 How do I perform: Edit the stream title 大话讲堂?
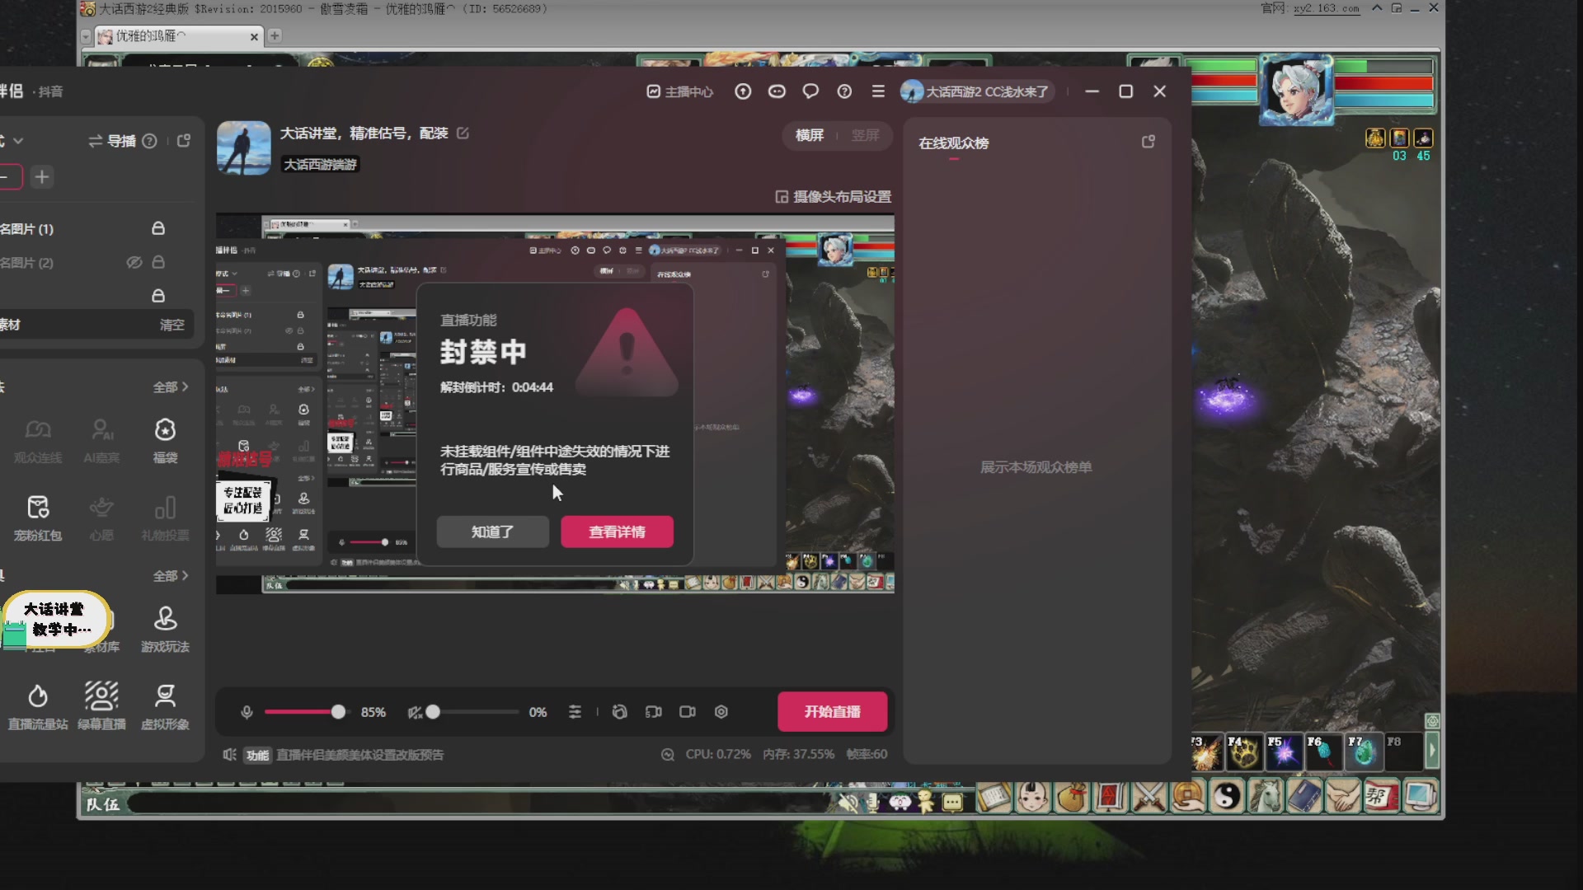tap(463, 133)
